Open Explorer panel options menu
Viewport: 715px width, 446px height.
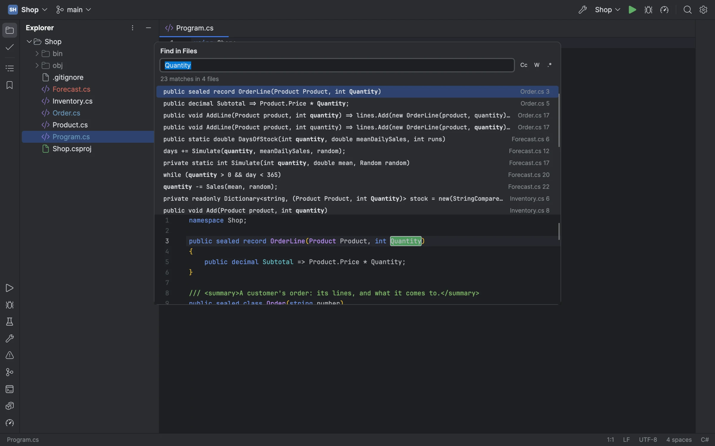133,28
